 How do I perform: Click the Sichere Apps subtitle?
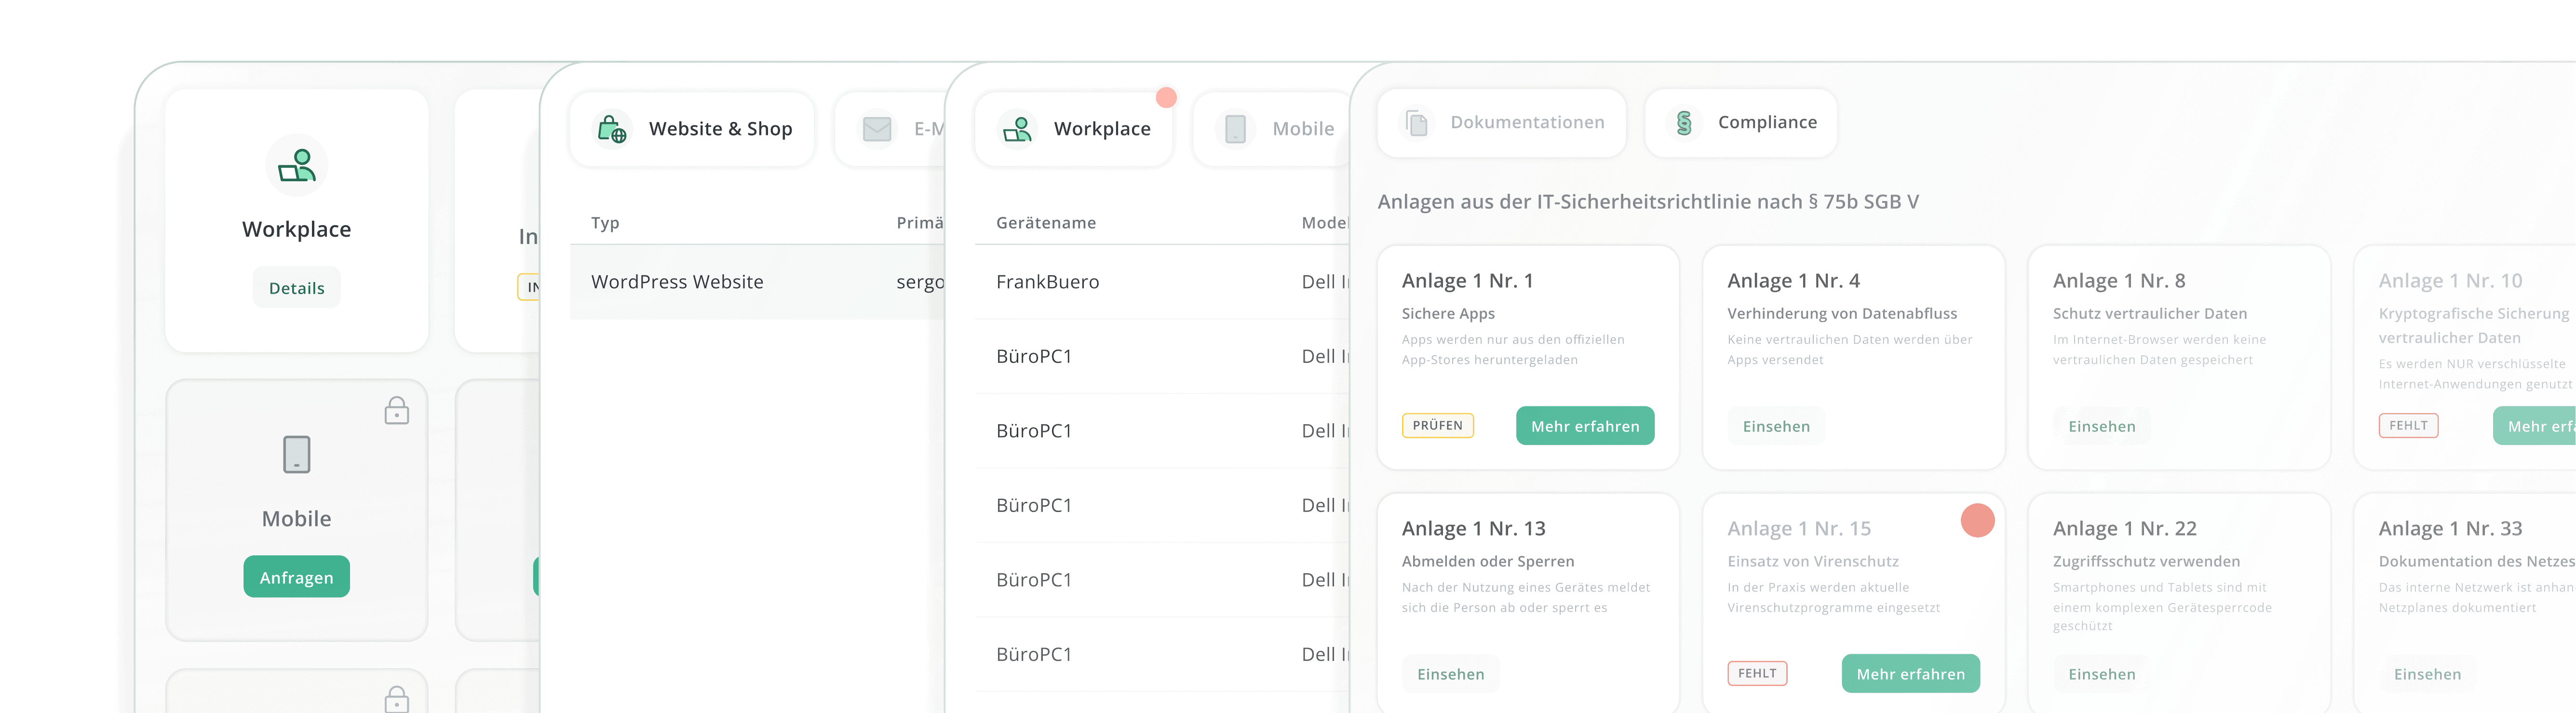pos(1448,314)
